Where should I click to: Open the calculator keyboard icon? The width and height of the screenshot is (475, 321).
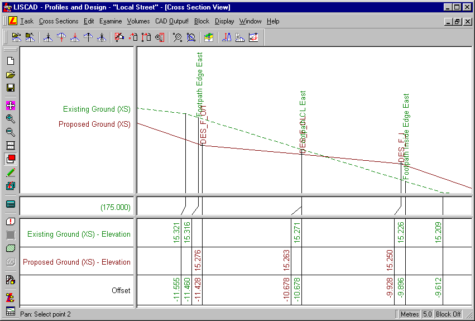click(11, 204)
